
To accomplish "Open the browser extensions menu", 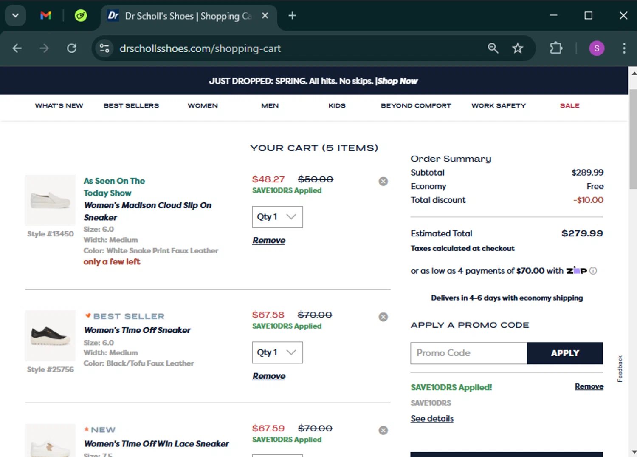I will (x=556, y=48).
